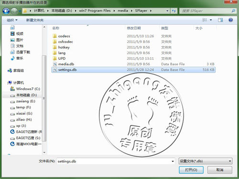Open 视频 library in sidebar

17,33
